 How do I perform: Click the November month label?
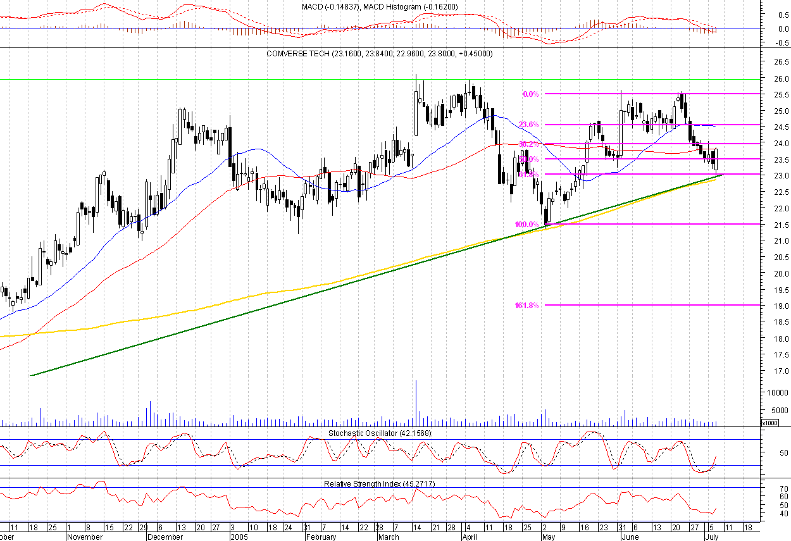point(85,537)
